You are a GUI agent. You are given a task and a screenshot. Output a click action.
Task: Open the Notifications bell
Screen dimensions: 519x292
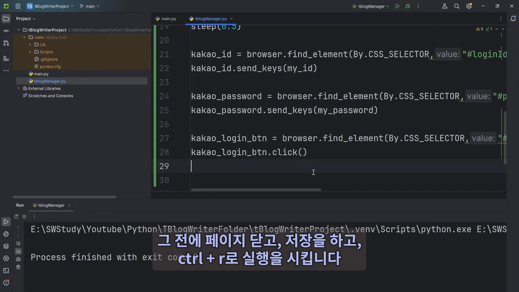click(513, 18)
